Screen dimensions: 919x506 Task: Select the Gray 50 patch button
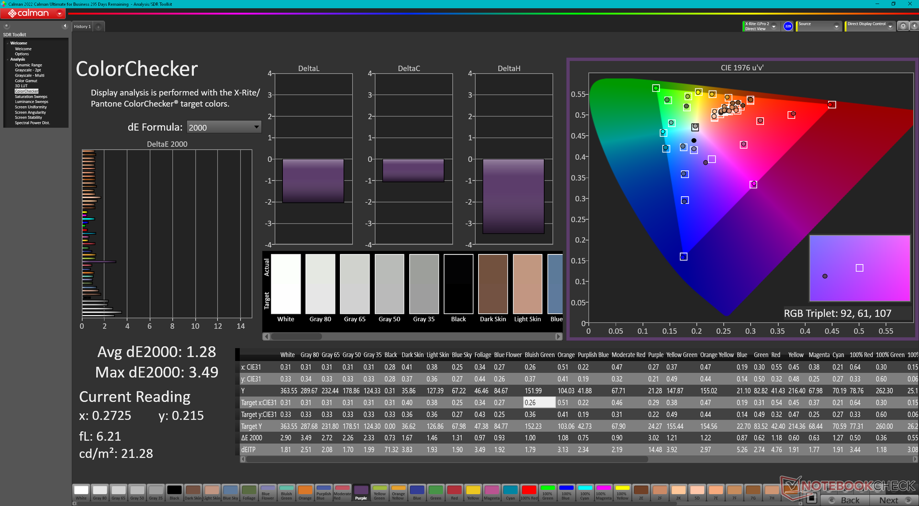137,492
